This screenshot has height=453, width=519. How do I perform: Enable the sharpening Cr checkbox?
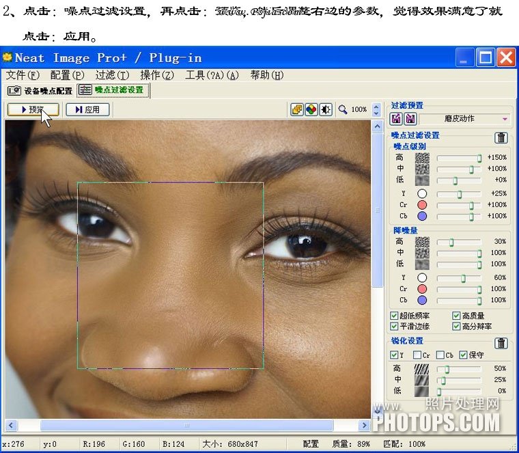417,355
